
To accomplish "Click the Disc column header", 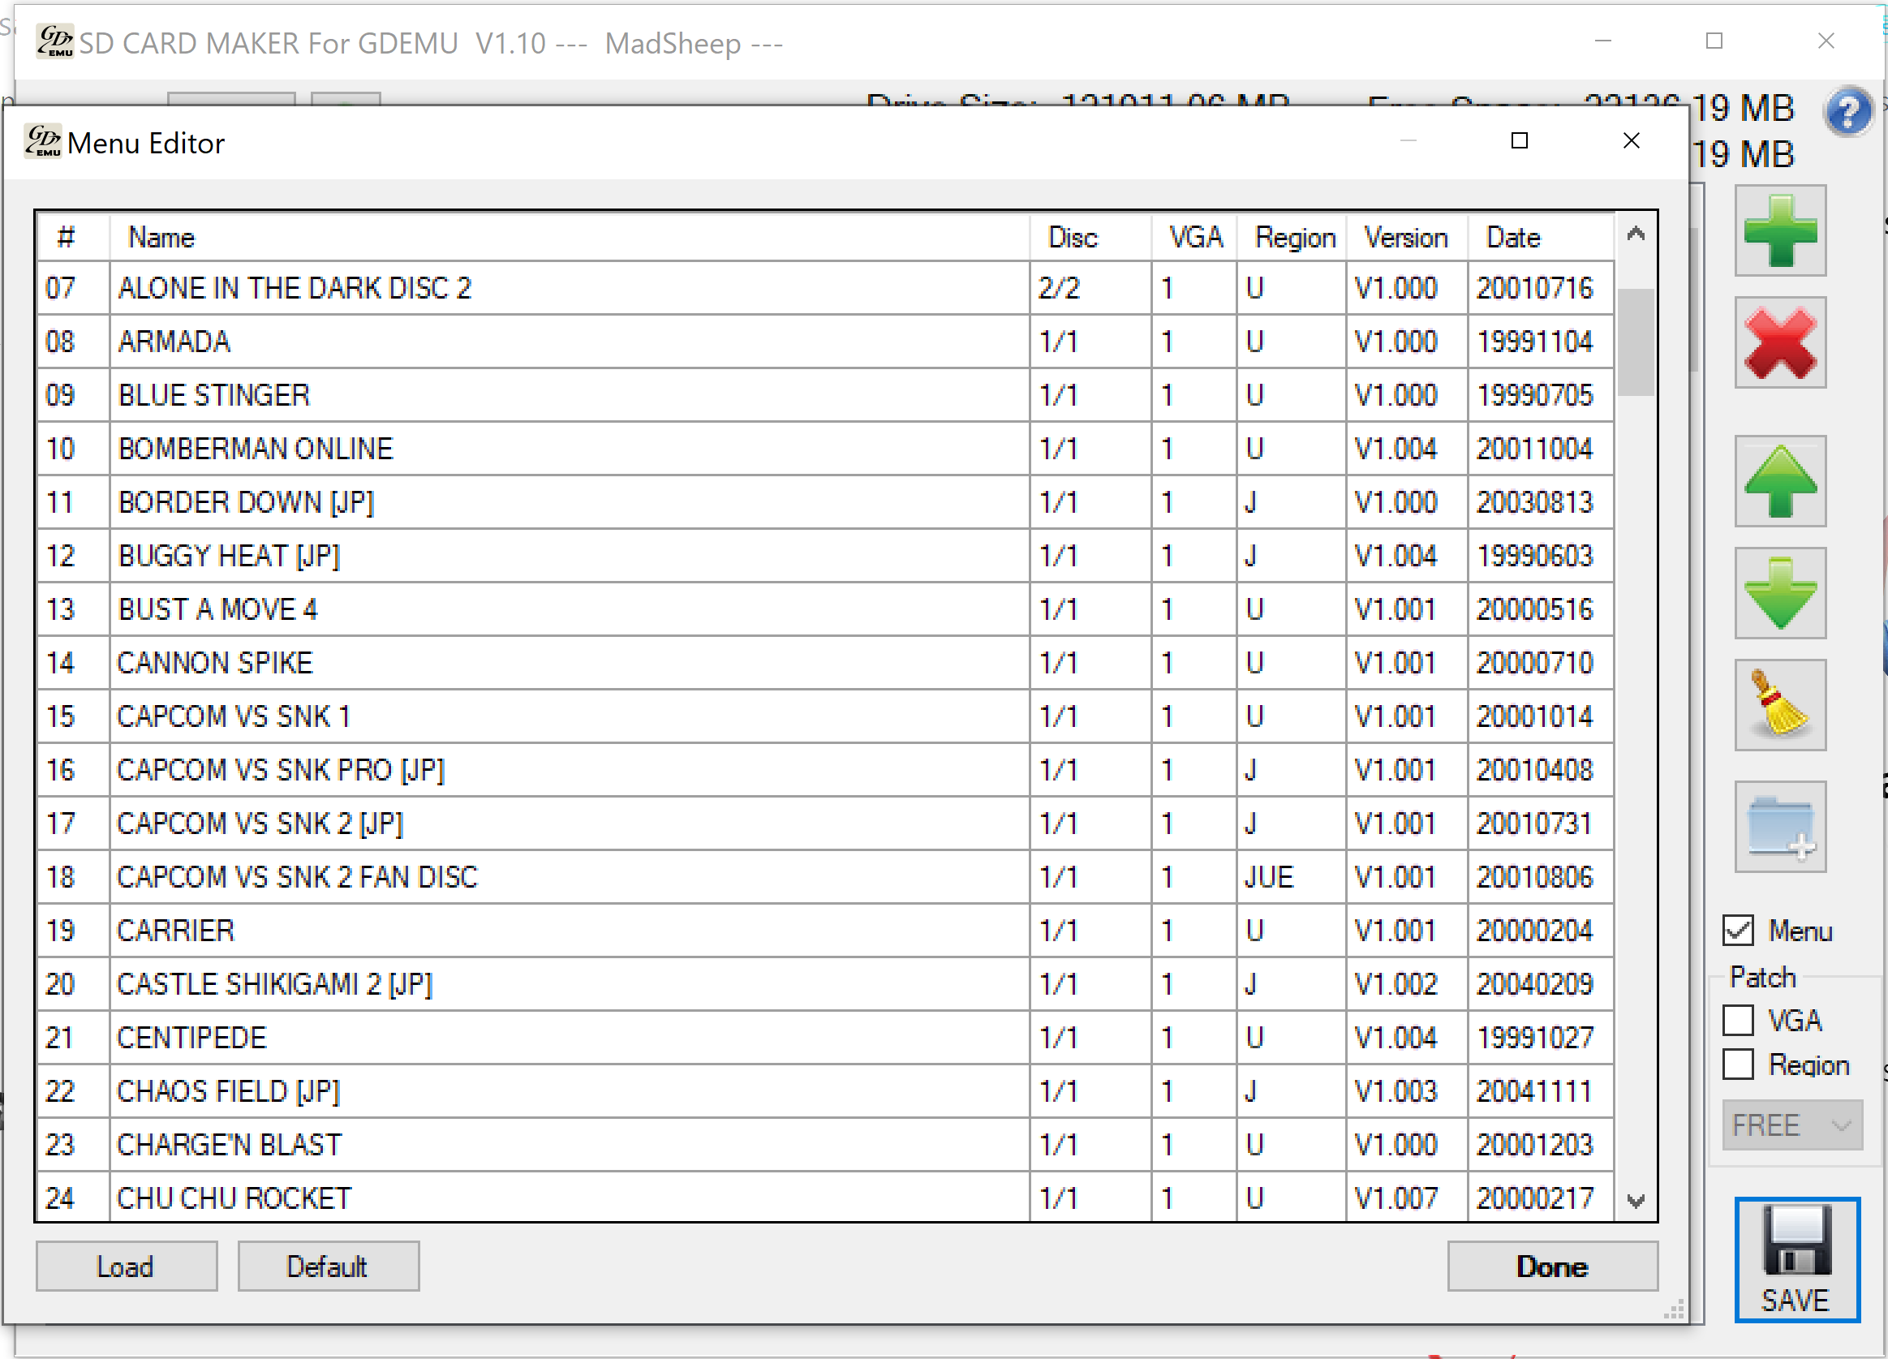I will (x=1090, y=237).
